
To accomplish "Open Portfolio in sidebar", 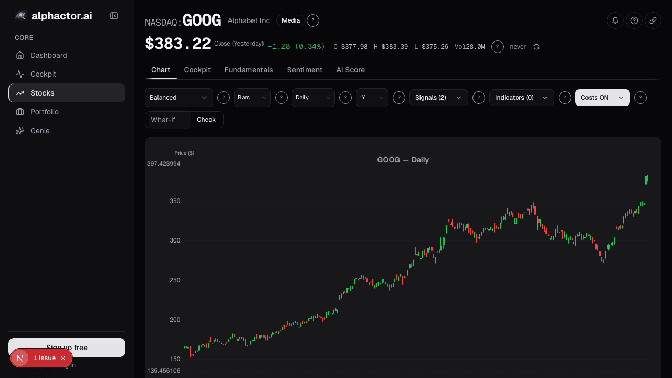I will (x=67, y=112).
